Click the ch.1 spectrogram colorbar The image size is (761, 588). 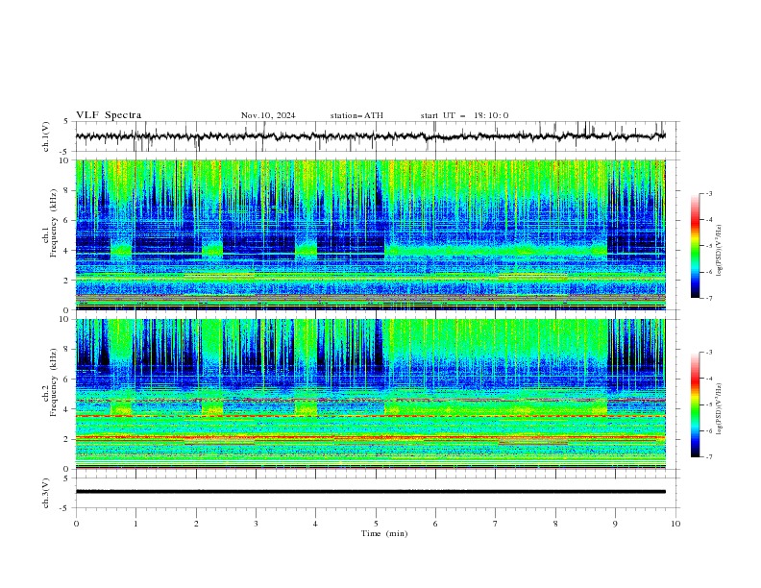pos(695,246)
